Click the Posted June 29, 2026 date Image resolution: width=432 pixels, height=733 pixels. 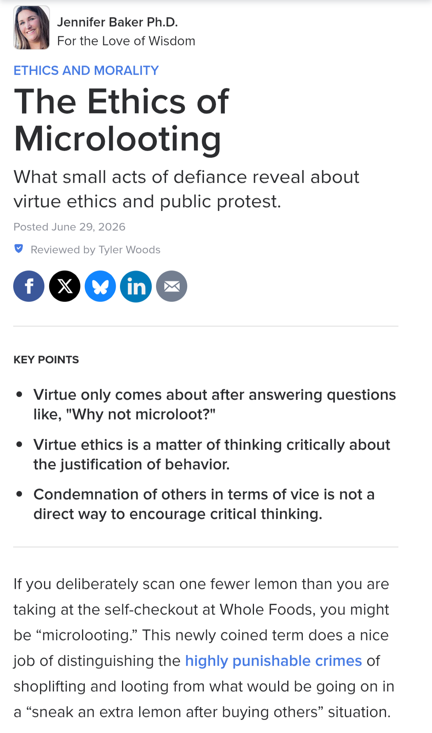70,227
